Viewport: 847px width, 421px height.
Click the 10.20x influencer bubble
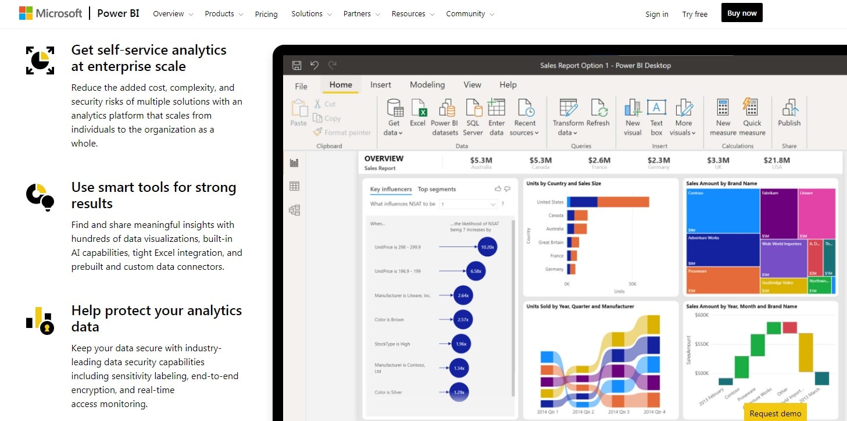pos(487,247)
